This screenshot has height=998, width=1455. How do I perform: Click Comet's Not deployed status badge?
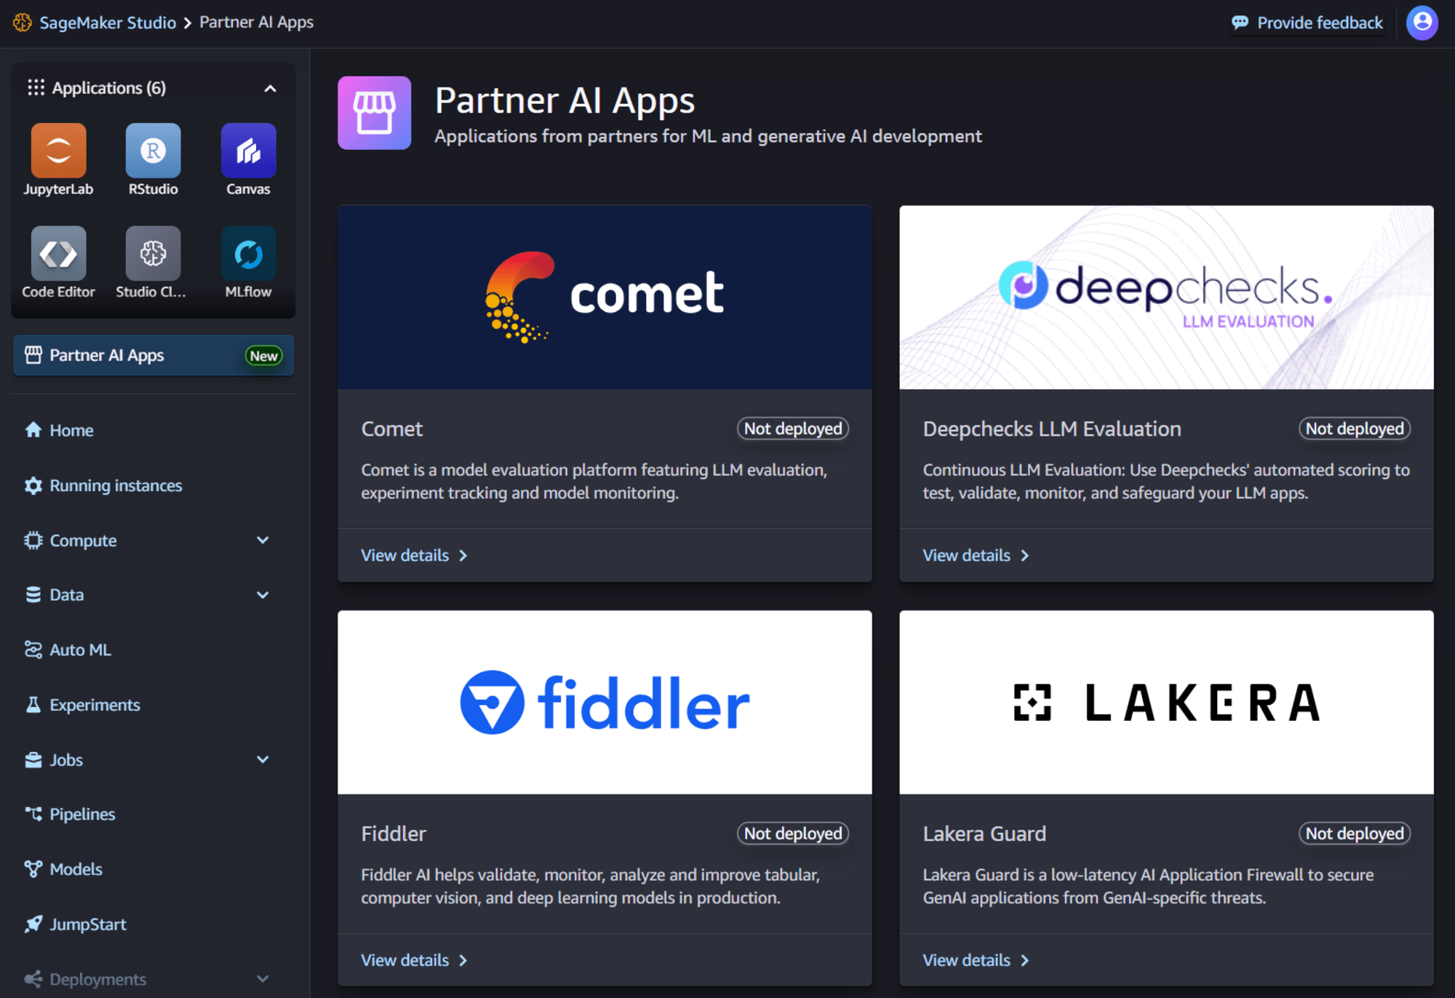click(793, 428)
